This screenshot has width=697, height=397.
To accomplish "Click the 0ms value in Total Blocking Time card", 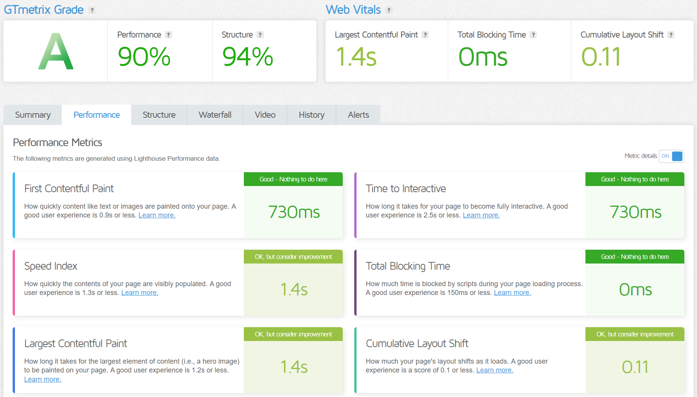I will (635, 290).
